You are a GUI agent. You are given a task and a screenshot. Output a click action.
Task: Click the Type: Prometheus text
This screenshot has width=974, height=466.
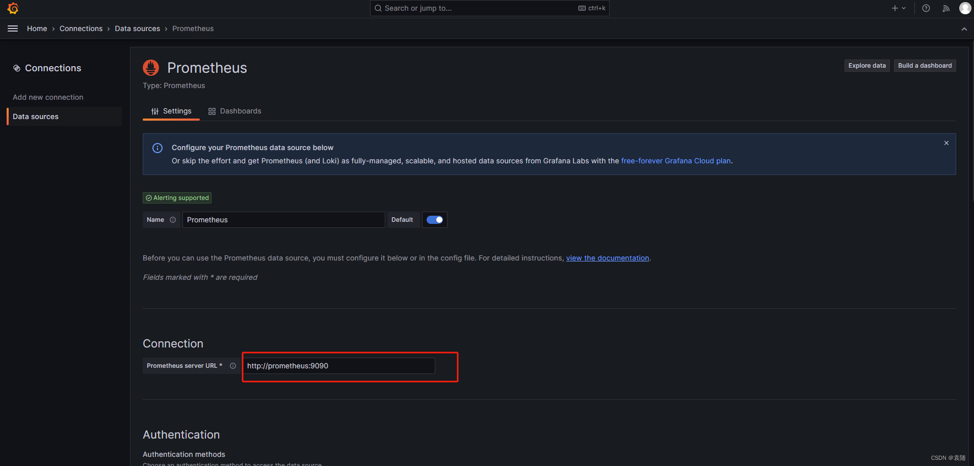click(174, 85)
